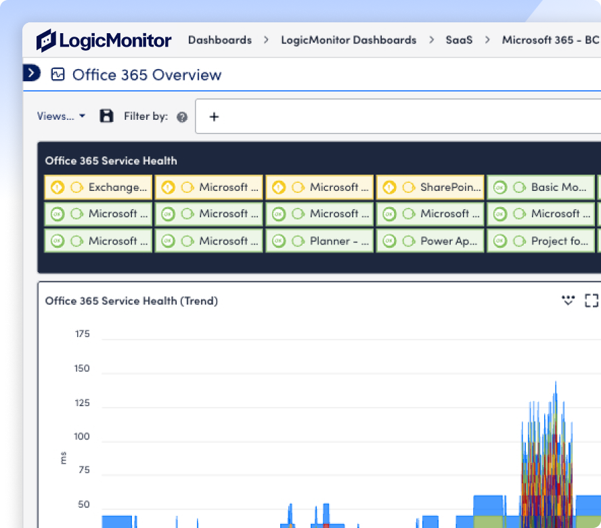This screenshot has width=601, height=528.
Task: Open the LogicMonitor Dashboards breadcrumb
Action: (349, 40)
